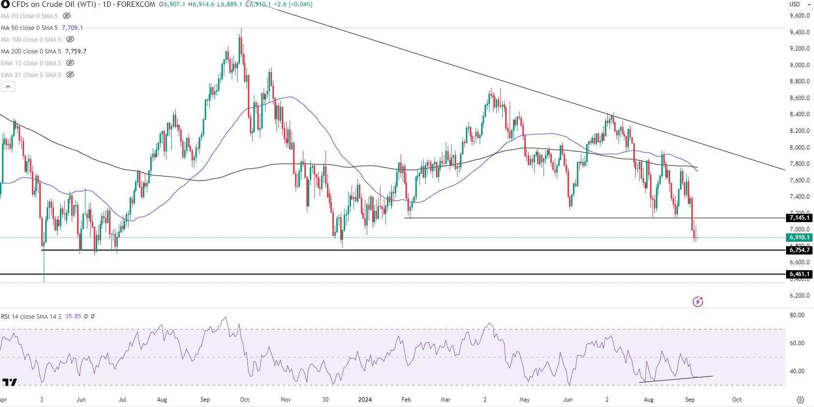Click the green 6,910.1 current price label

tap(799, 237)
